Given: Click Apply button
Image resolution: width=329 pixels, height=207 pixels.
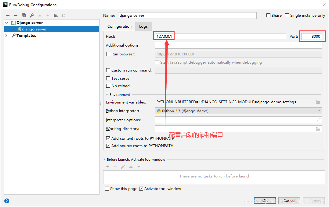Looking at the screenshot, I should (314, 201).
